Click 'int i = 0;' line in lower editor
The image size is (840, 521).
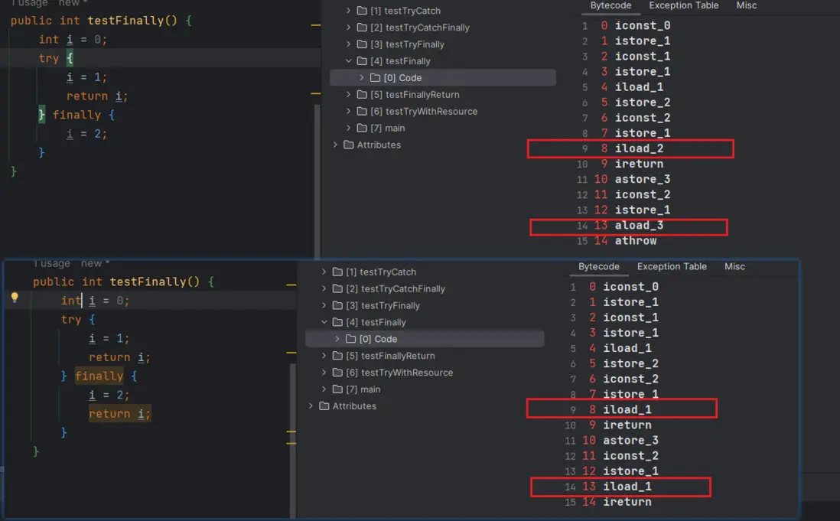96,301
